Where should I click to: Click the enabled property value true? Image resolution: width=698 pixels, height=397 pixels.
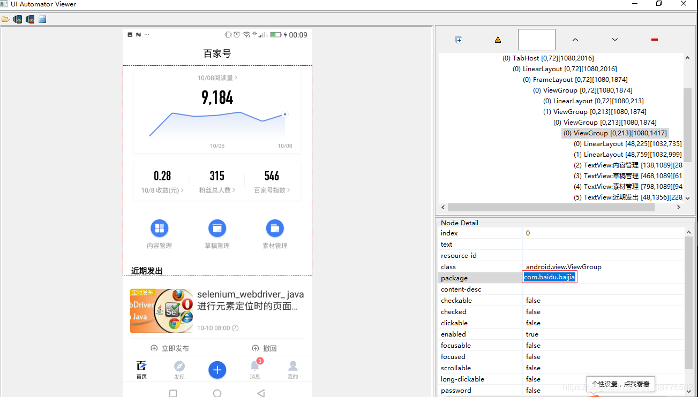[532, 334]
